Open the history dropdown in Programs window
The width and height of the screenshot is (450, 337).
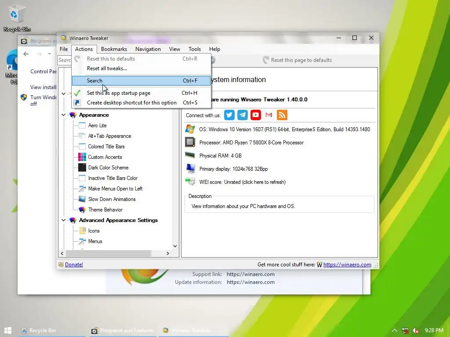[x=49, y=54]
